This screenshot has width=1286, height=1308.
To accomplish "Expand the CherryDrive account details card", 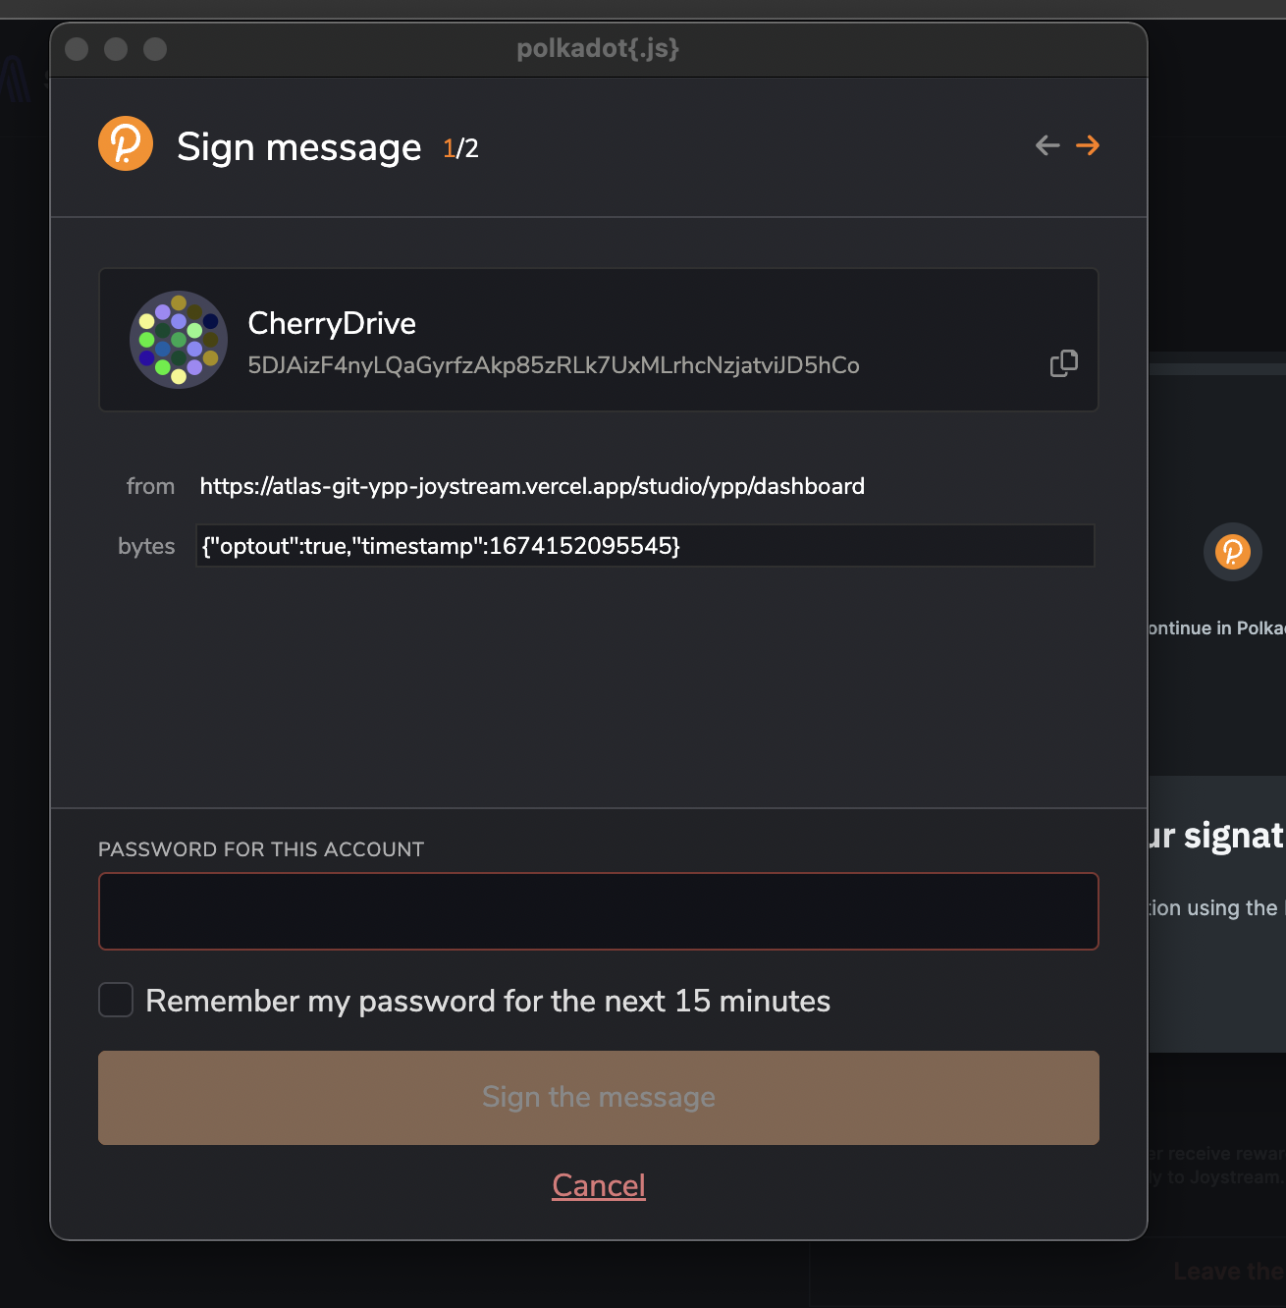I will pos(598,340).
